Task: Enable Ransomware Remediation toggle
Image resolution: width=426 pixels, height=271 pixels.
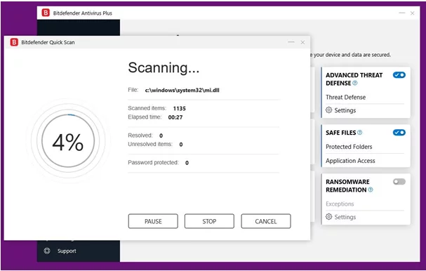Action: tap(399, 182)
